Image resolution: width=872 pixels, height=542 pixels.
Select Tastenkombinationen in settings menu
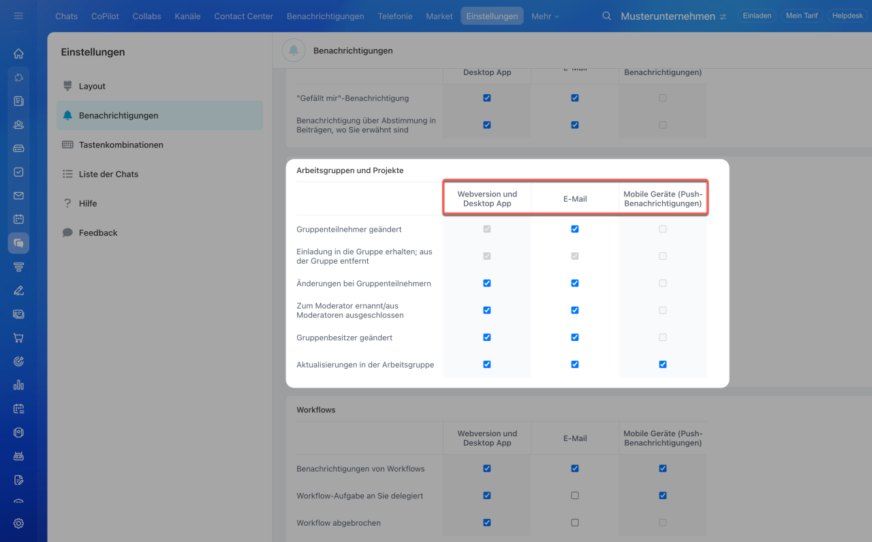121,145
